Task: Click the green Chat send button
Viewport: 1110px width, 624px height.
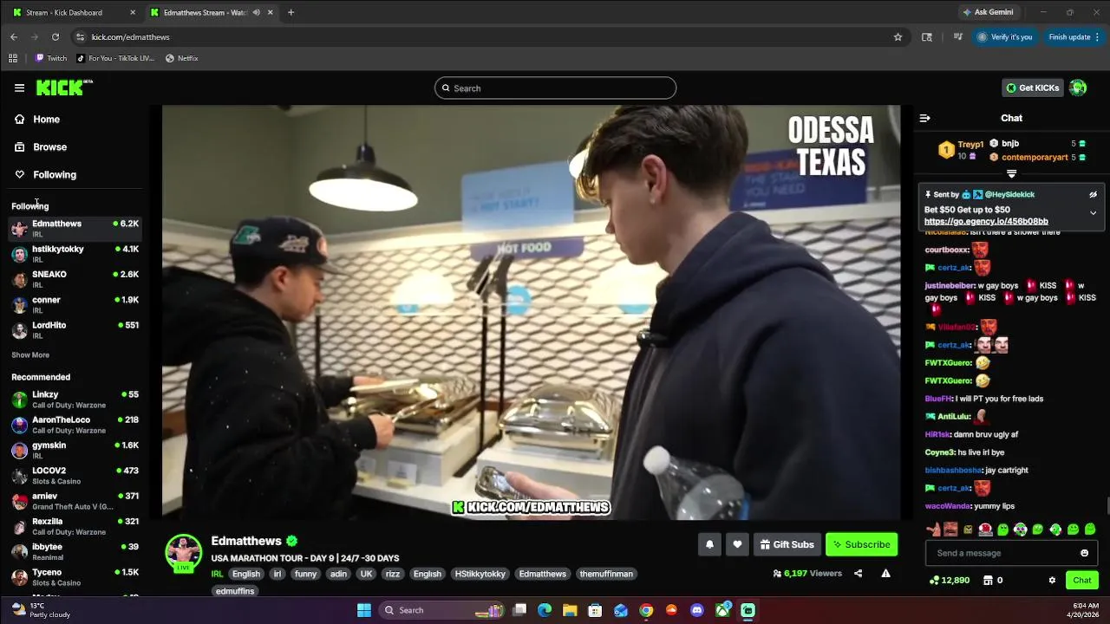Action: pos(1082,581)
